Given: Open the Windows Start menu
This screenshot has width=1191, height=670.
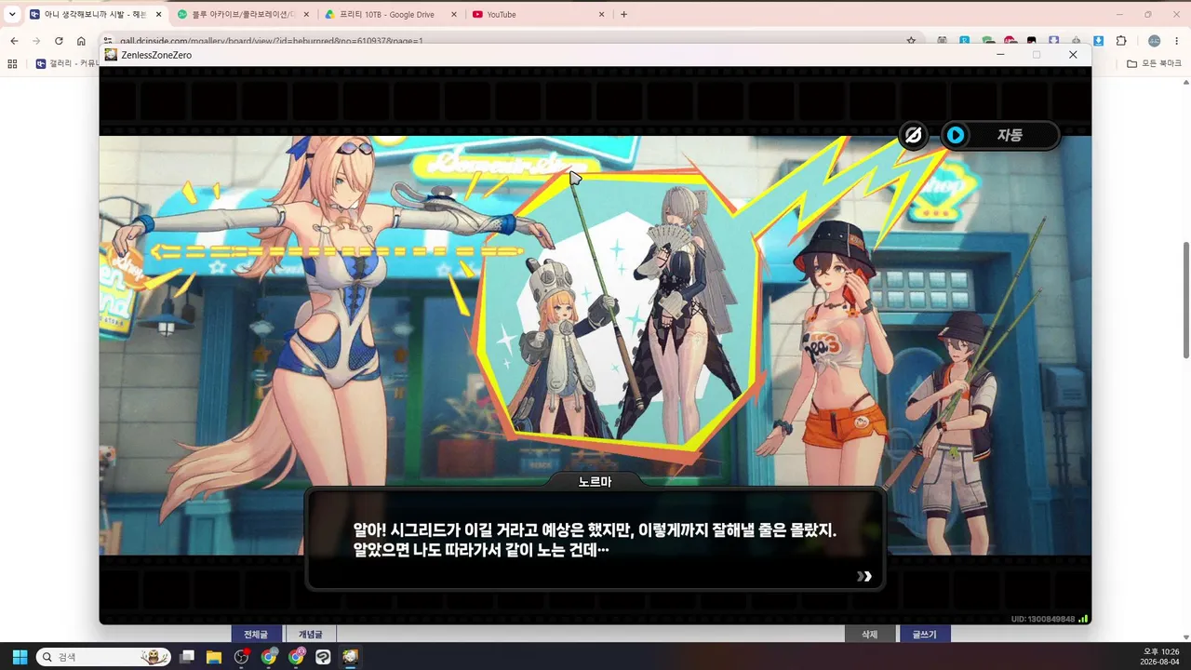Looking at the screenshot, I should click(x=20, y=657).
